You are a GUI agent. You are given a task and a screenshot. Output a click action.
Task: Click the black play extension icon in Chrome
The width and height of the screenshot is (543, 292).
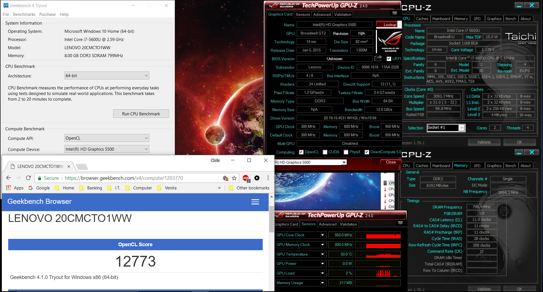coord(257,178)
